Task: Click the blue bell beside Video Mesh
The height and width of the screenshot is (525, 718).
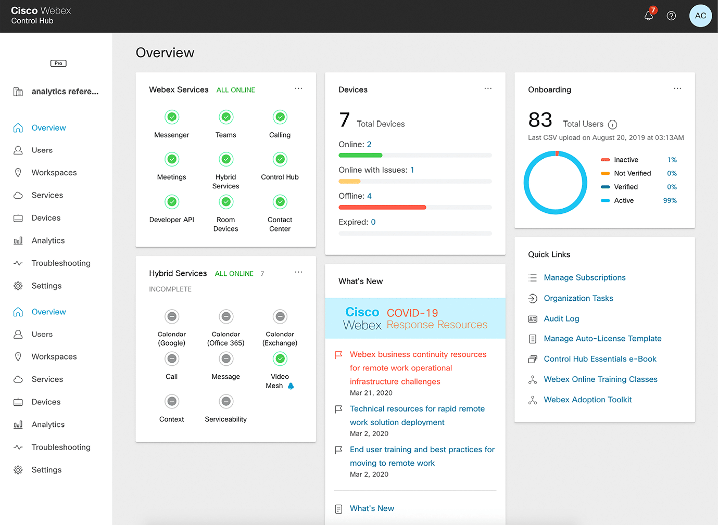Action: click(x=291, y=386)
